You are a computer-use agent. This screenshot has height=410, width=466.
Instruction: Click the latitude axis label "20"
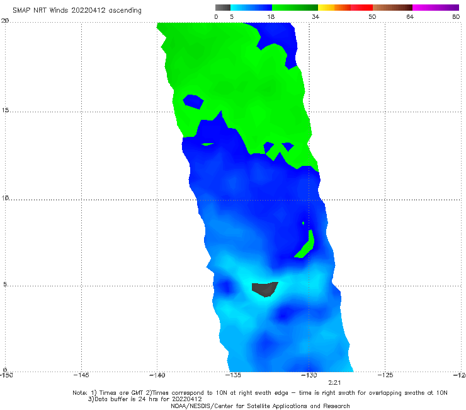pos(5,21)
